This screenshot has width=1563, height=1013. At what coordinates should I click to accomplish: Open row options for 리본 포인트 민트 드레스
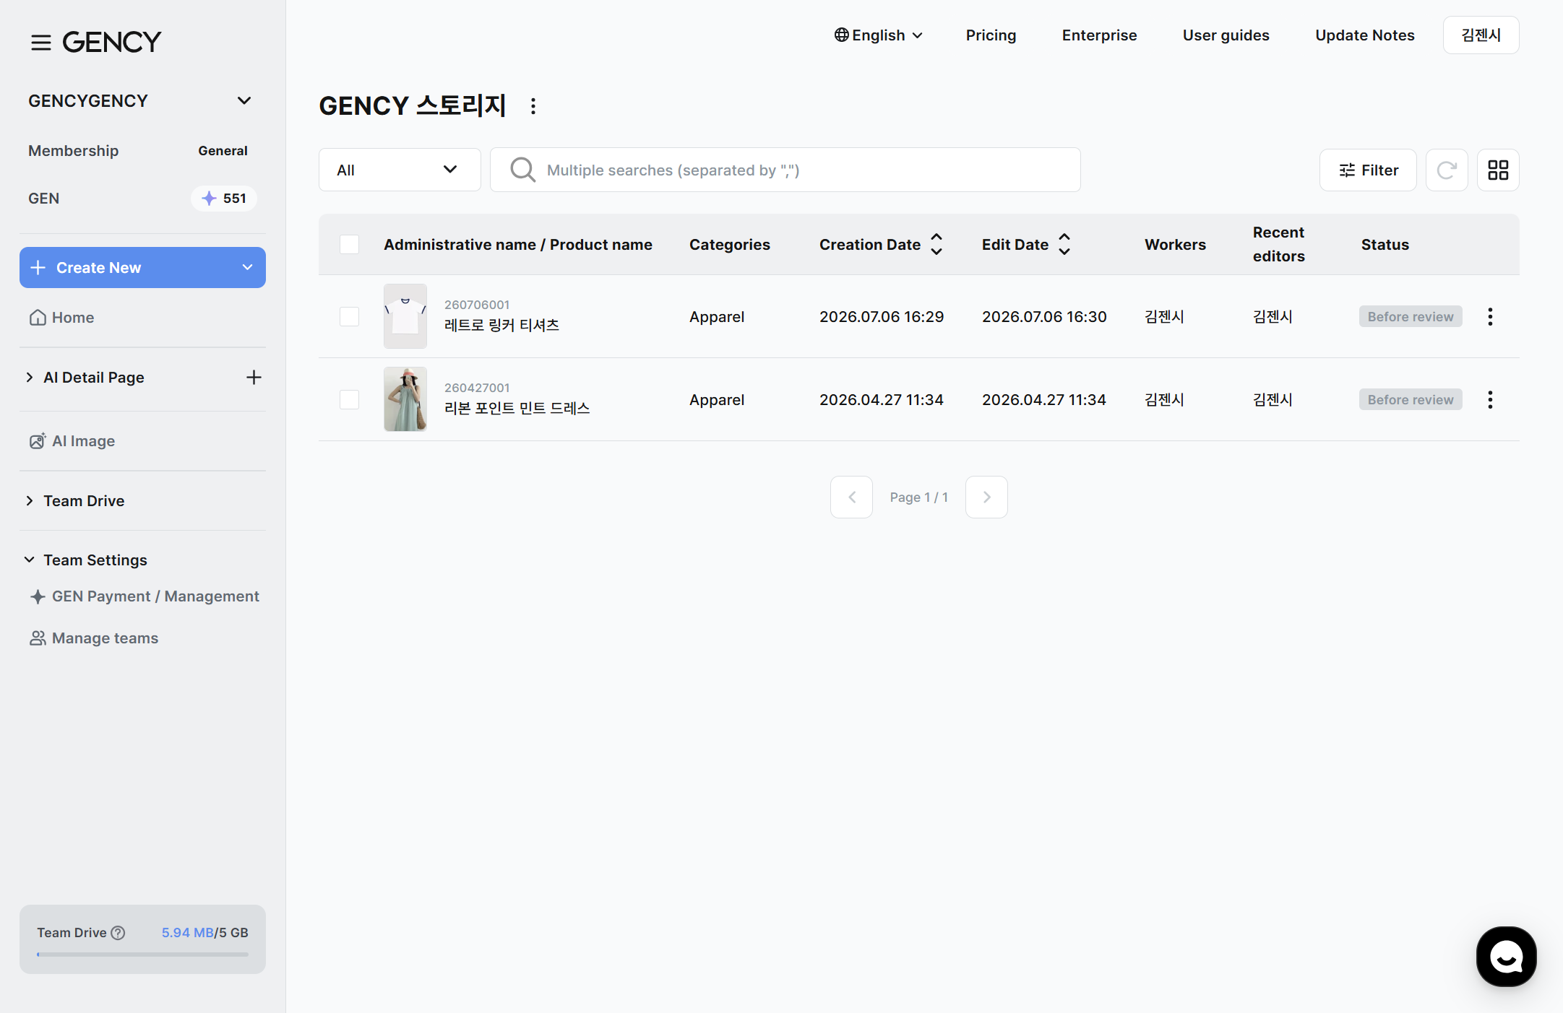pyautogui.click(x=1490, y=399)
